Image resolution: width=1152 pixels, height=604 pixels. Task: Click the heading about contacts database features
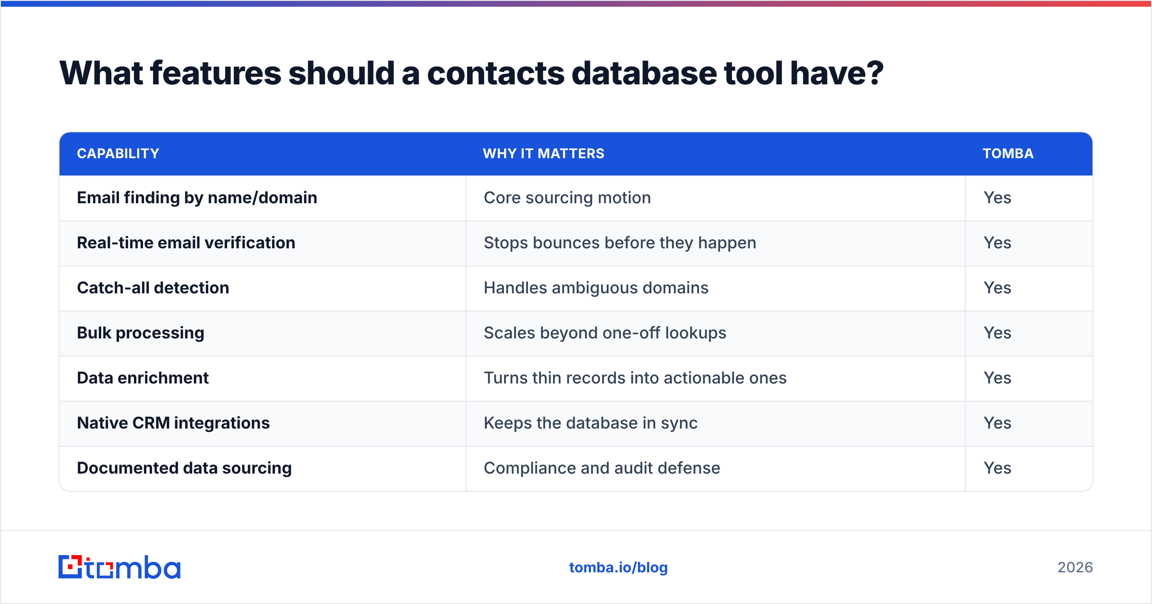click(471, 73)
